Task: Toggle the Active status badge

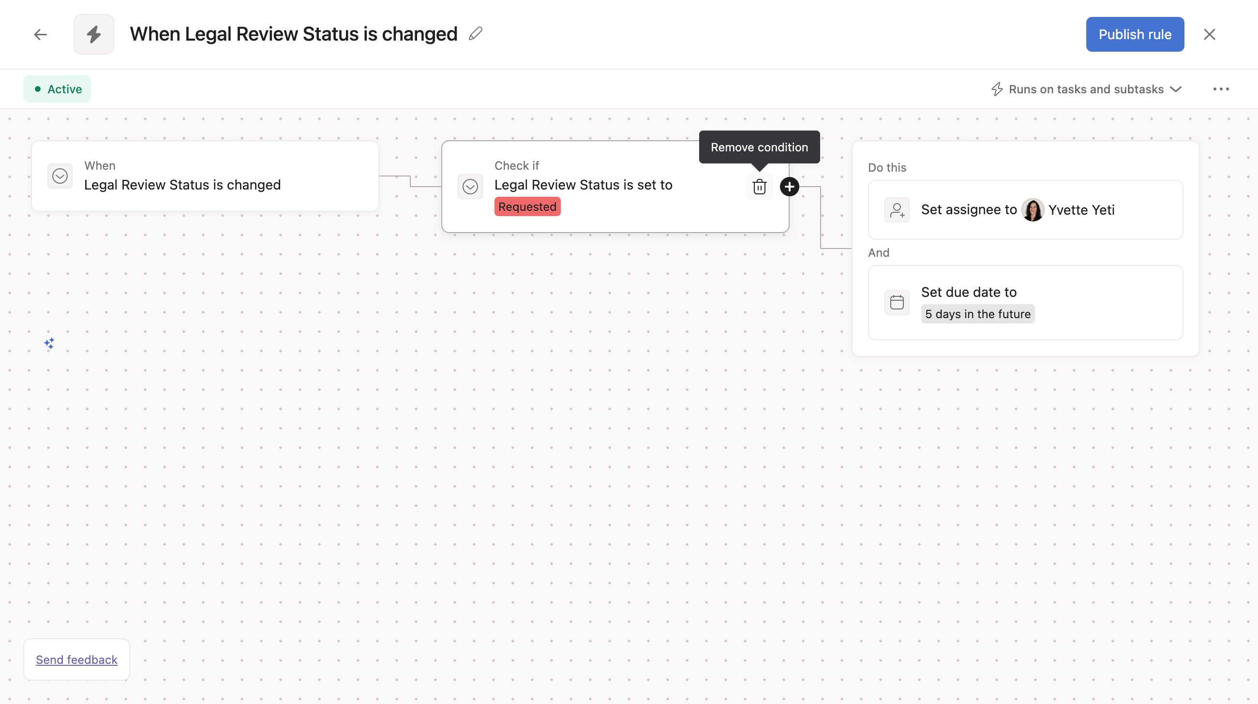Action: tap(57, 89)
